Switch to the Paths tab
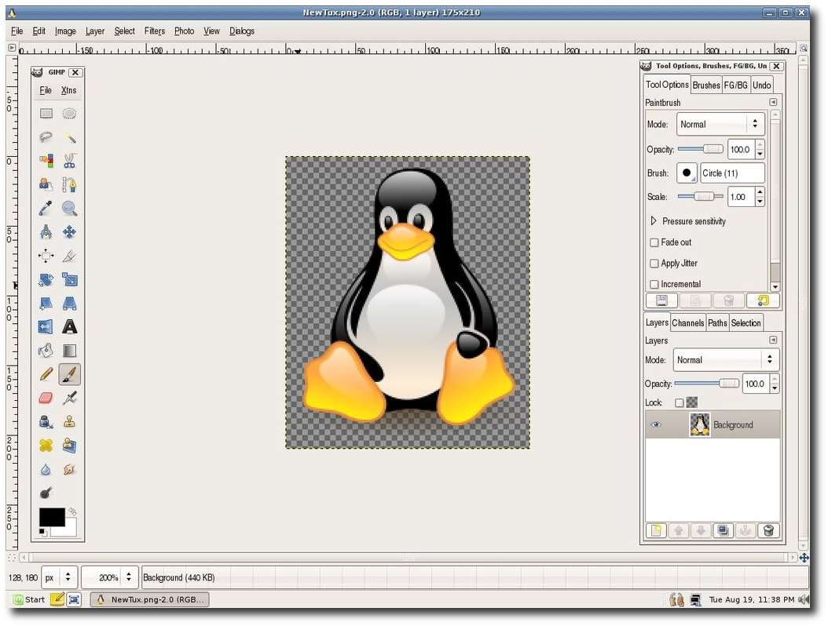This screenshot has height=626, width=828. (x=717, y=322)
